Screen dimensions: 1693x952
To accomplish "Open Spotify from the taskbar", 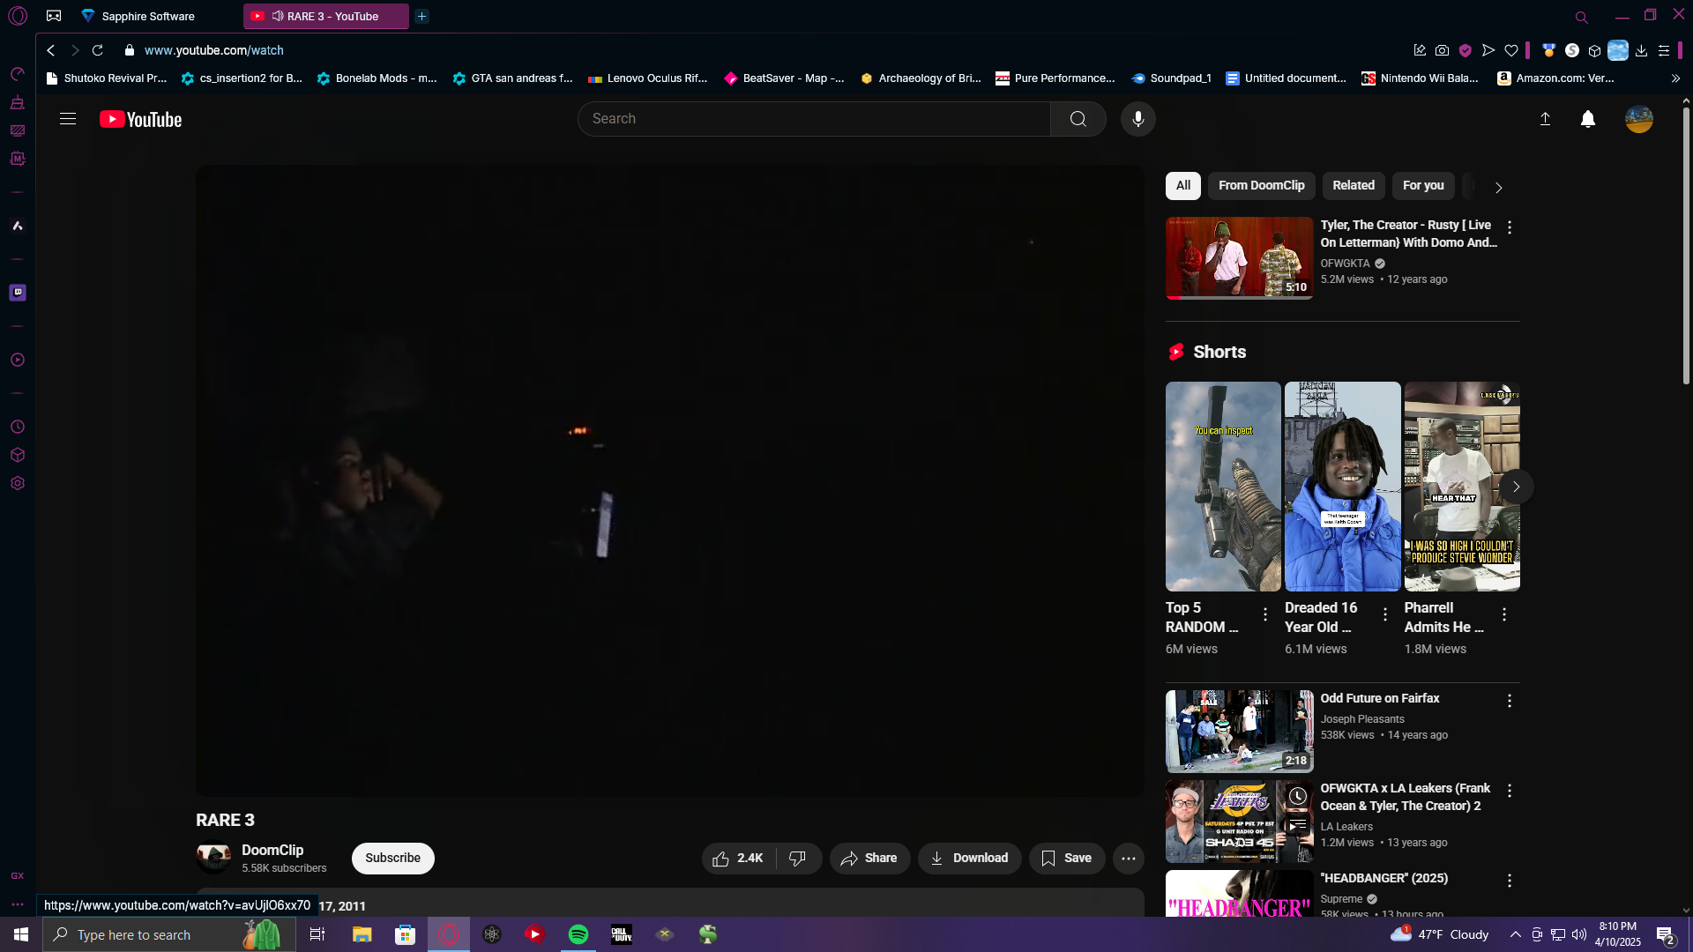I will click(578, 934).
